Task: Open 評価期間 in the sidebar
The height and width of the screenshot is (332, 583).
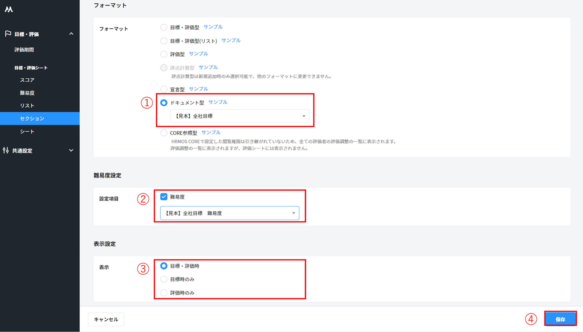Action: point(24,50)
